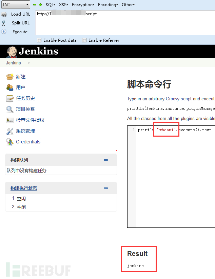The height and width of the screenshot is (279, 215).
Task: Collapse the 构建执行状态 panel
Action: pos(106,188)
